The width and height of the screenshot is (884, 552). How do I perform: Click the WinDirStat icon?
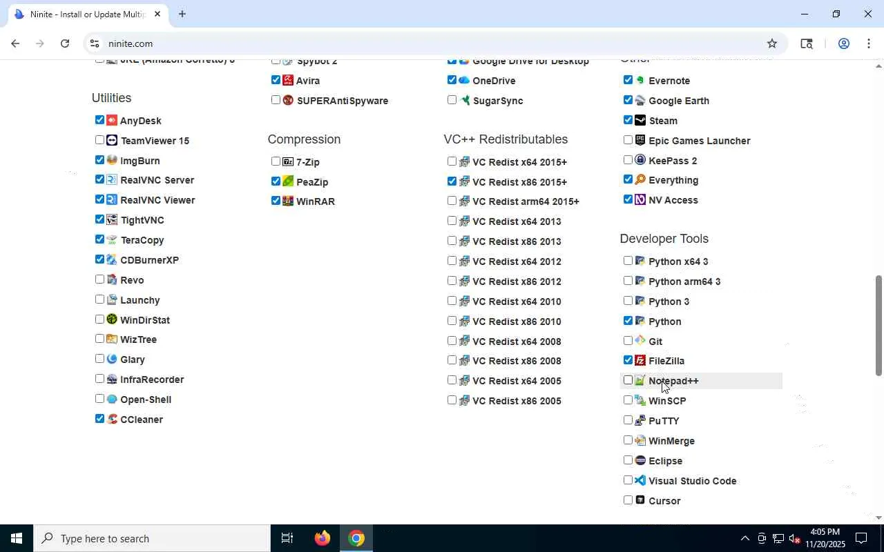(112, 319)
